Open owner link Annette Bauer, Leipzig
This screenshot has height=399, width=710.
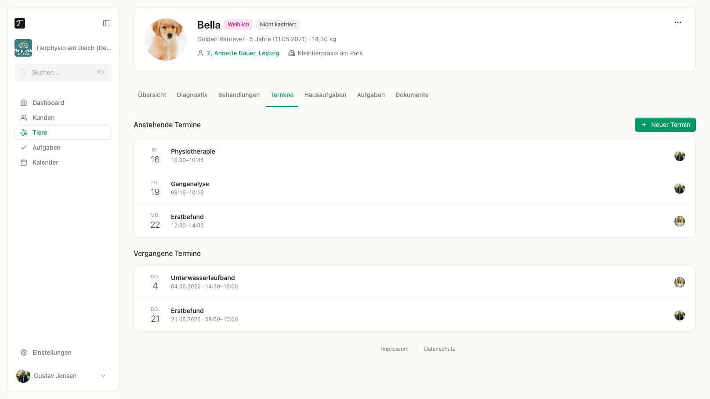pyautogui.click(x=243, y=53)
